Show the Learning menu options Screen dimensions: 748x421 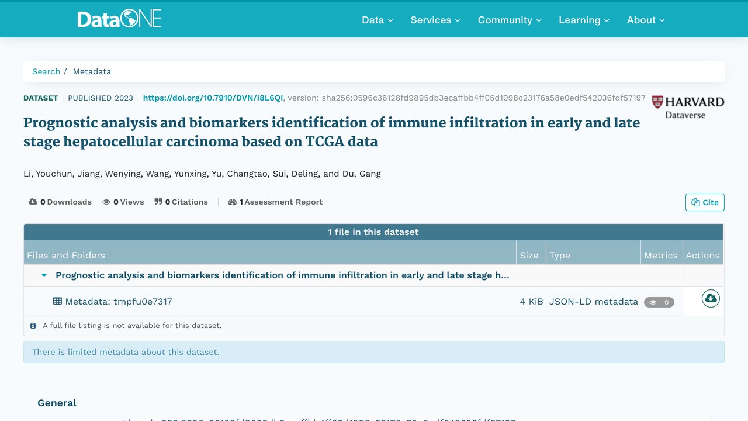pyautogui.click(x=584, y=20)
